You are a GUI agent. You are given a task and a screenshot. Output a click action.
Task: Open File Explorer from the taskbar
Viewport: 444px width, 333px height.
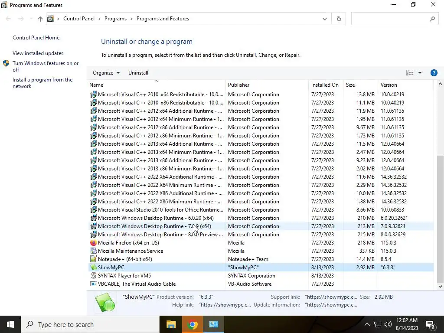pyautogui.click(x=171, y=324)
